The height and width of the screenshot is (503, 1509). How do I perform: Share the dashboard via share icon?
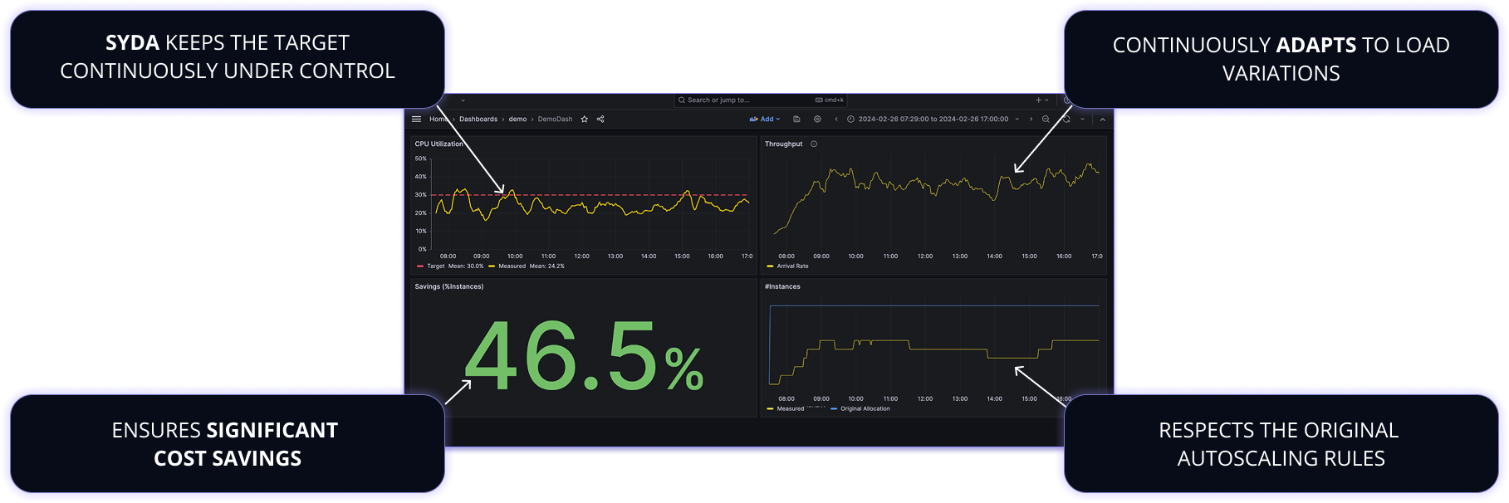pyautogui.click(x=600, y=120)
